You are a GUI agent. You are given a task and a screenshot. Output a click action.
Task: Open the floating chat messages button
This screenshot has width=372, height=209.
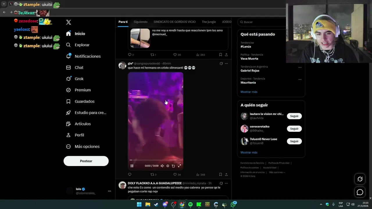360,192
